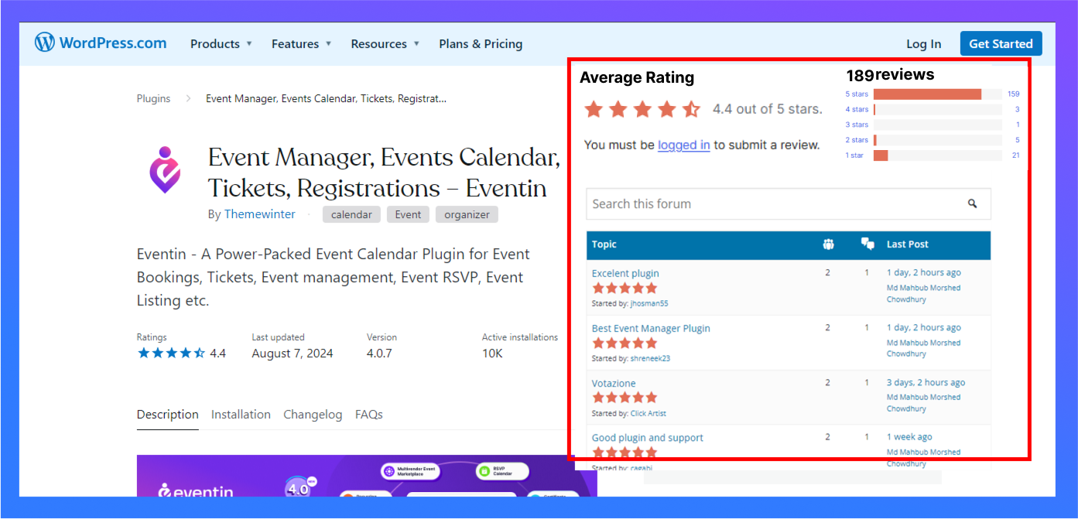Image resolution: width=1078 pixels, height=519 pixels.
Task: Switch to the Installation tab
Action: (x=241, y=415)
